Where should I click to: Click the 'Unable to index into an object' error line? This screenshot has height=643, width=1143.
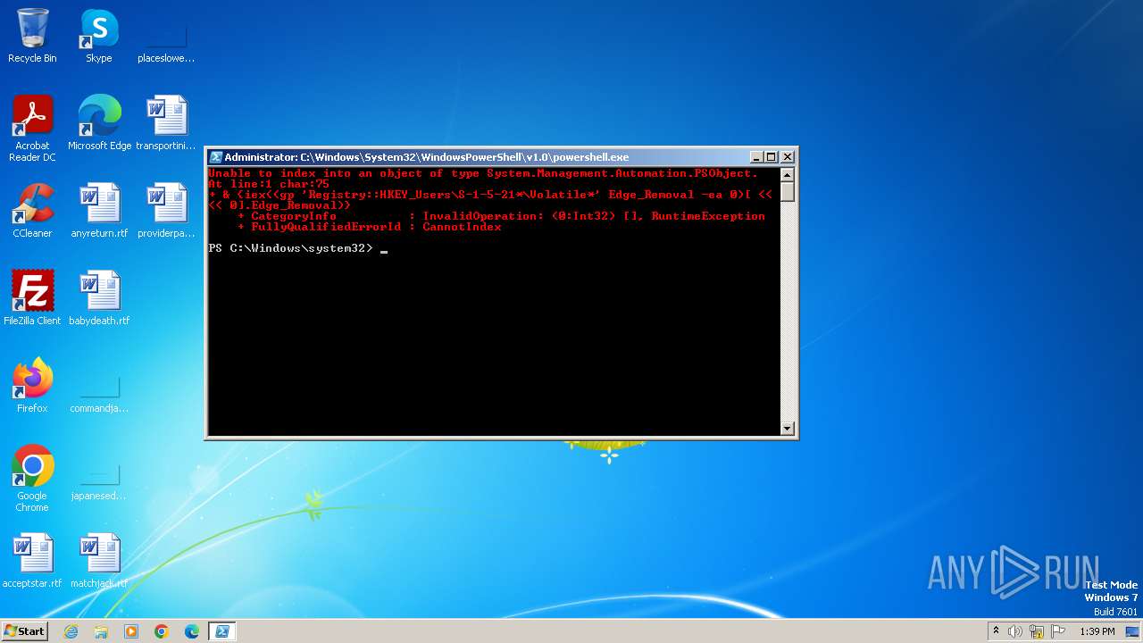tap(483, 173)
